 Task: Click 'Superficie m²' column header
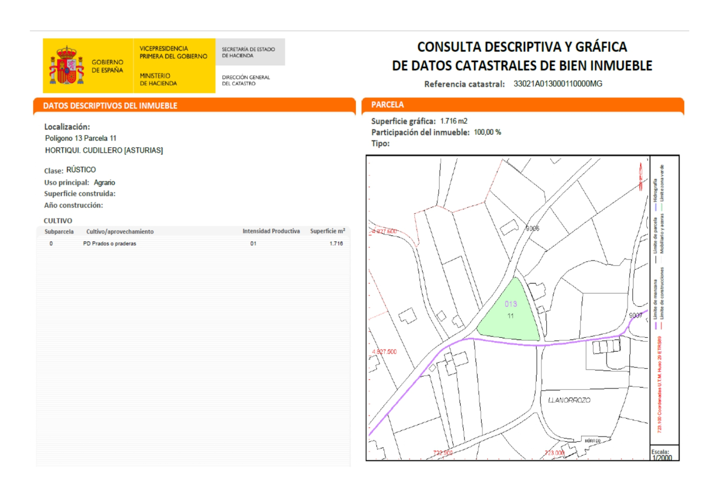point(328,231)
